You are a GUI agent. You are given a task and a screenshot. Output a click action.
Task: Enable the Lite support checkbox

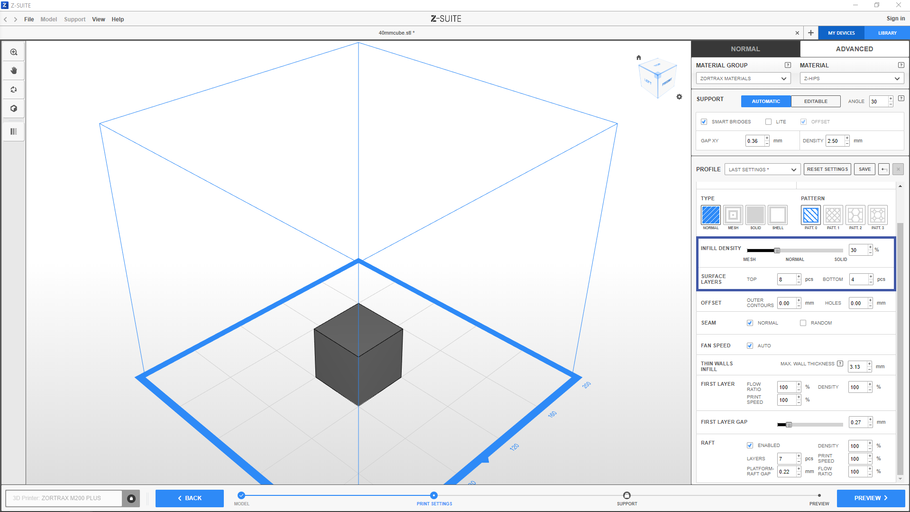tap(768, 122)
